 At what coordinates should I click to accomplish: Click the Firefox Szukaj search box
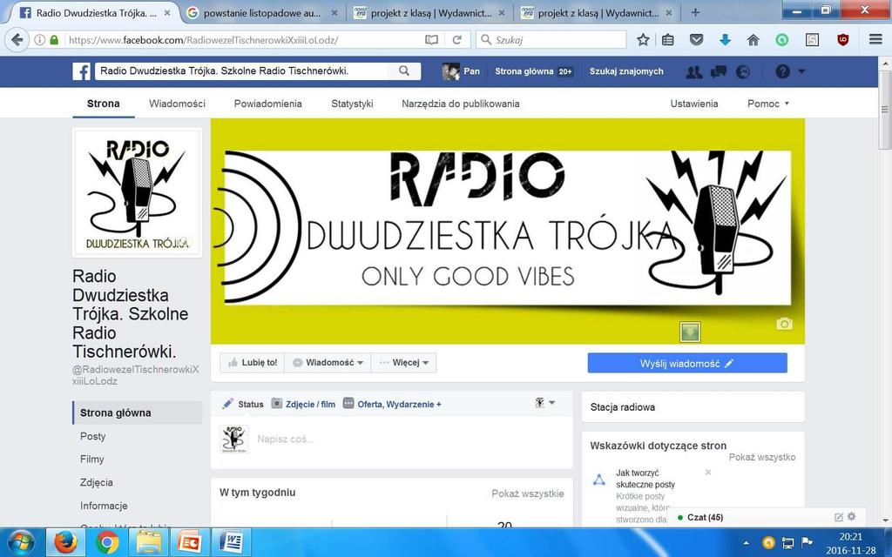551,40
